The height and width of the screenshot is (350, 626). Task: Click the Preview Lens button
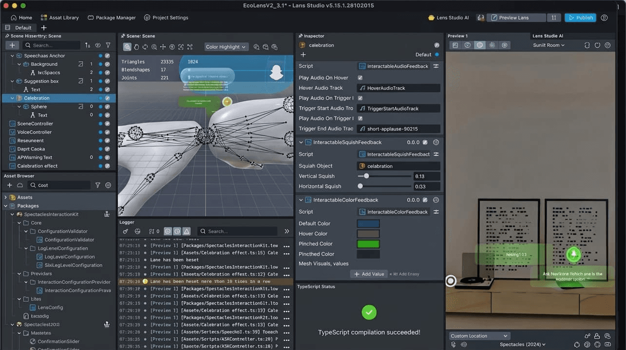point(516,18)
